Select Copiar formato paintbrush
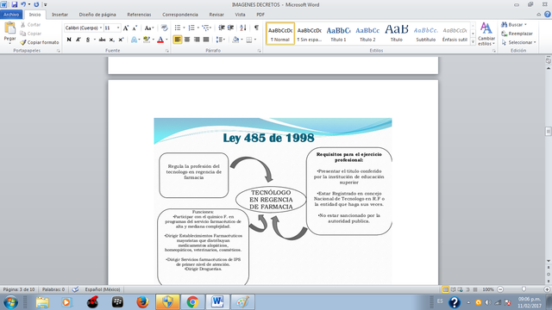 click(40, 42)
